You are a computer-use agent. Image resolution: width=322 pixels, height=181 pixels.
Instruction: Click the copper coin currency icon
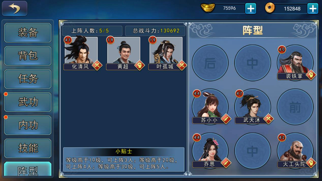[x=270, y=8]
